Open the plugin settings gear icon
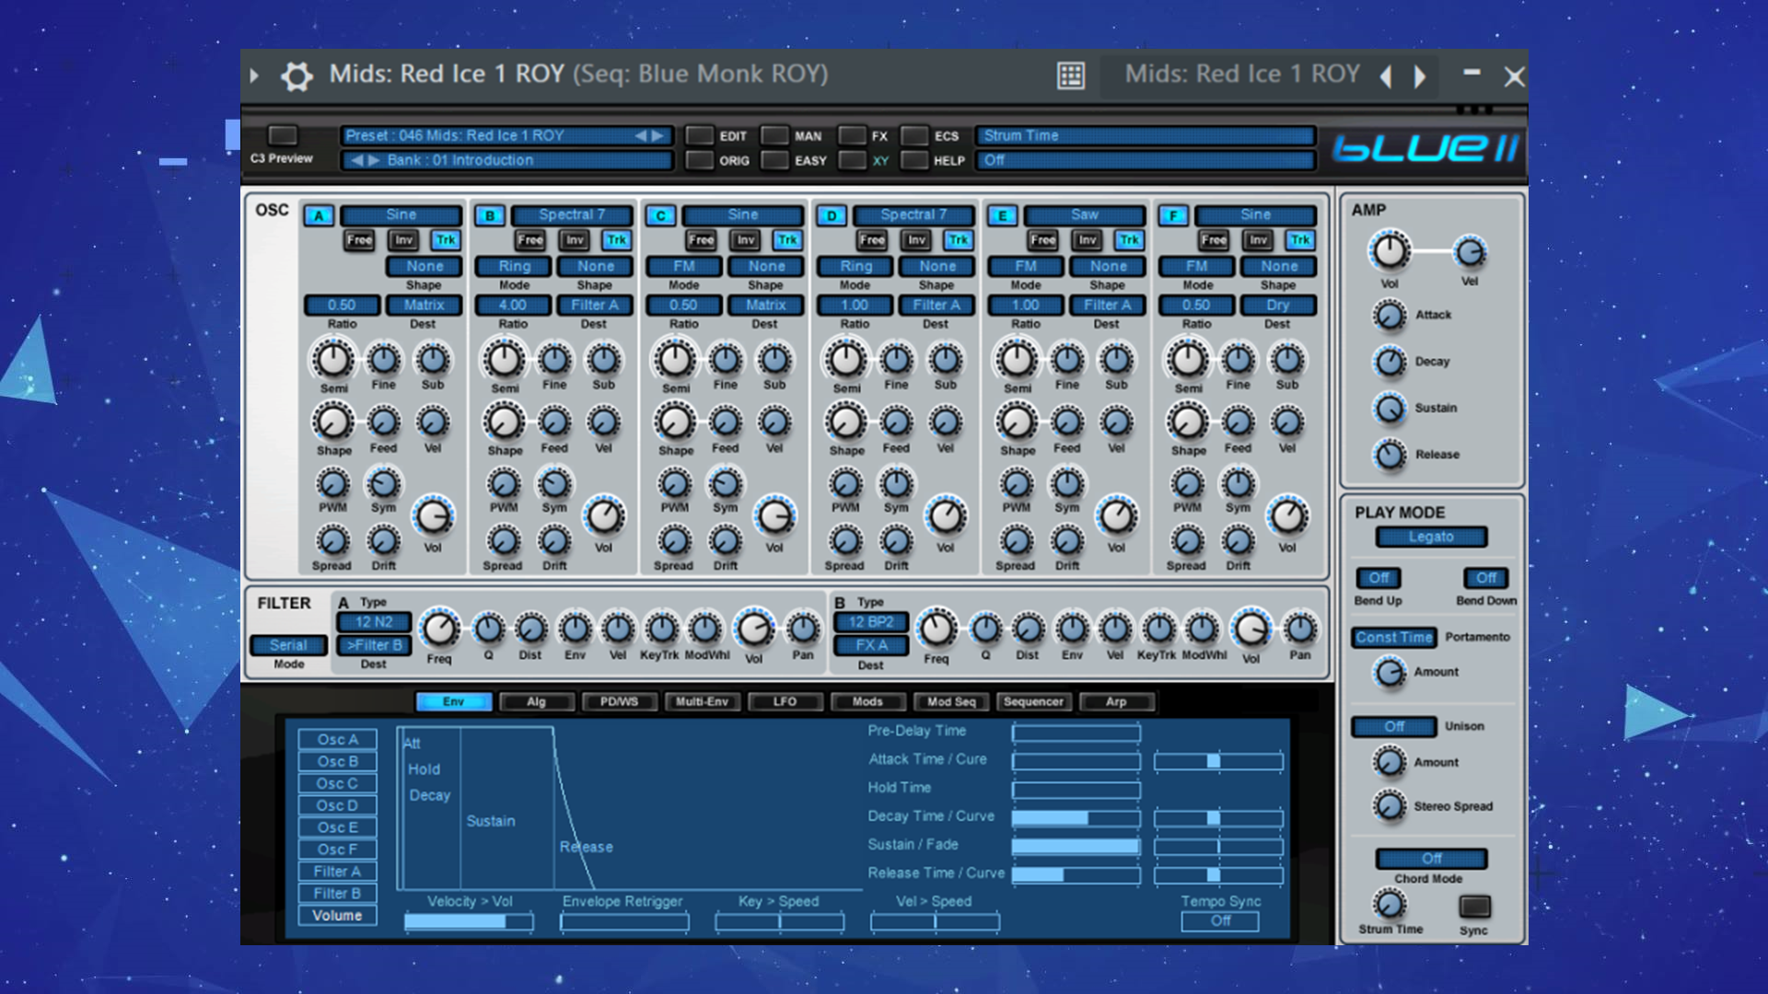The height and width of the screenshot is (994, 1768). [x=297, y=75]
